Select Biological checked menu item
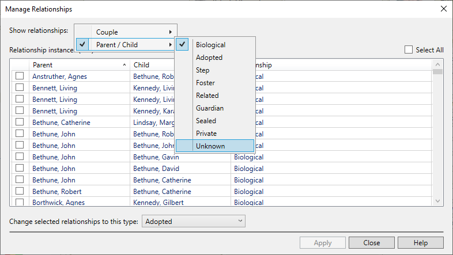Screen dimensions: 453x255 pyautogui.click(x=210, y=45)
